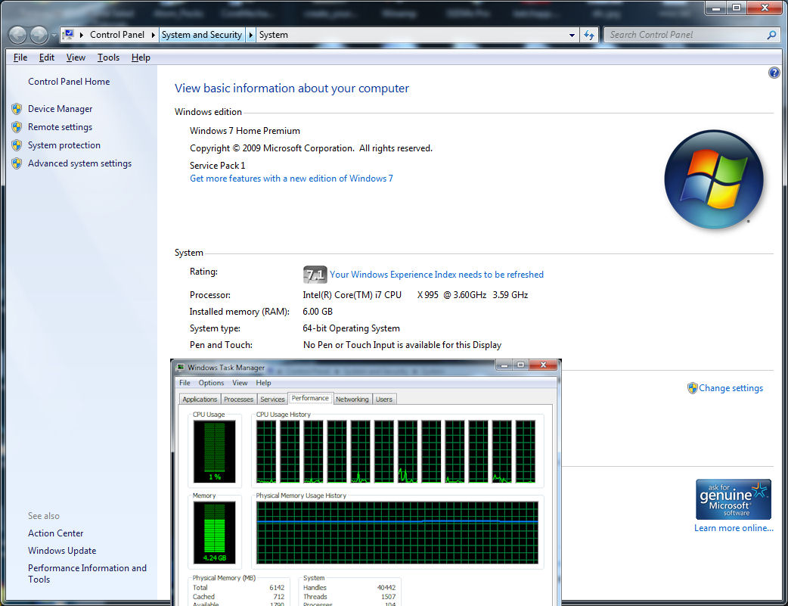Click the shield icon beside Change settings
788x606 pixels.
tap(693, 388)
